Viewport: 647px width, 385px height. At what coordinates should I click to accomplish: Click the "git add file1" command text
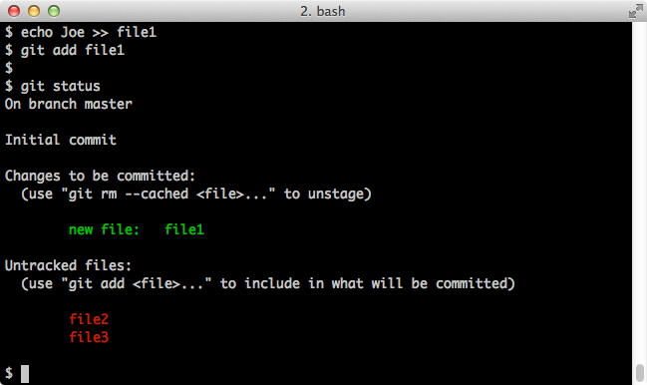click(73, 50)
